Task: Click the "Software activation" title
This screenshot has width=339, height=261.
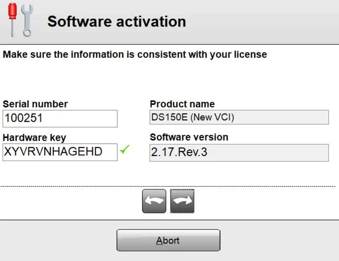Action: click(x=116, y=21)
